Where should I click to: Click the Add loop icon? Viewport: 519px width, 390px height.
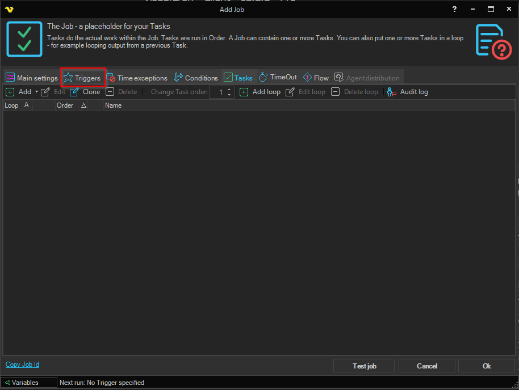pyautogui.click(x=244, y=92)
